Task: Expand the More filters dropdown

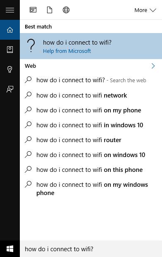Action: [145, 10]
